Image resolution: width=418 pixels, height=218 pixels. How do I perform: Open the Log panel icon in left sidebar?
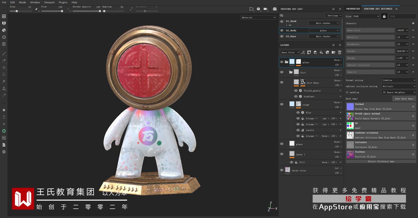(4, 44)
